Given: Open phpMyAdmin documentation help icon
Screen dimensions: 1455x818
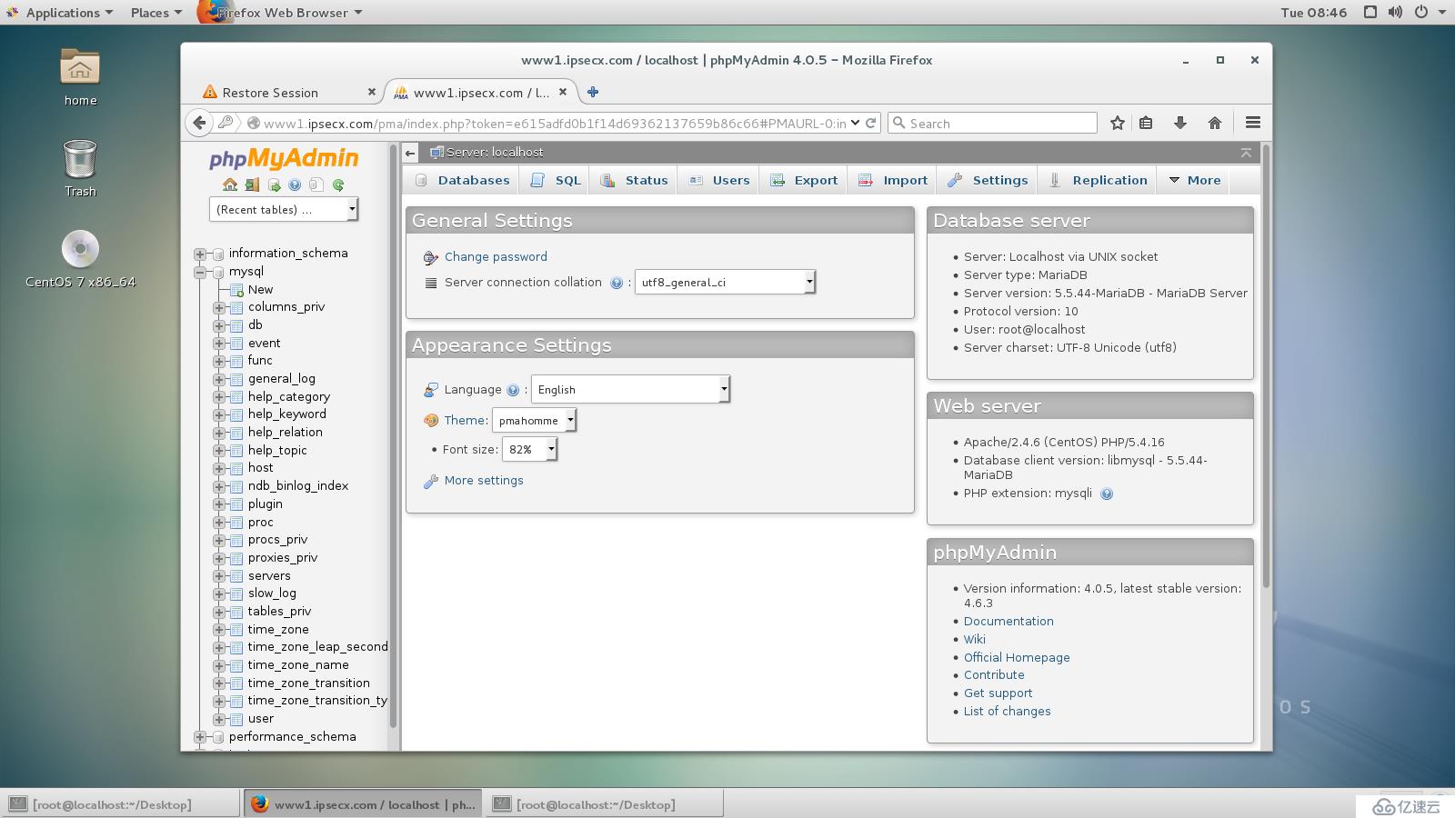Looking at the screenshot, I should [x=295, y=185].
